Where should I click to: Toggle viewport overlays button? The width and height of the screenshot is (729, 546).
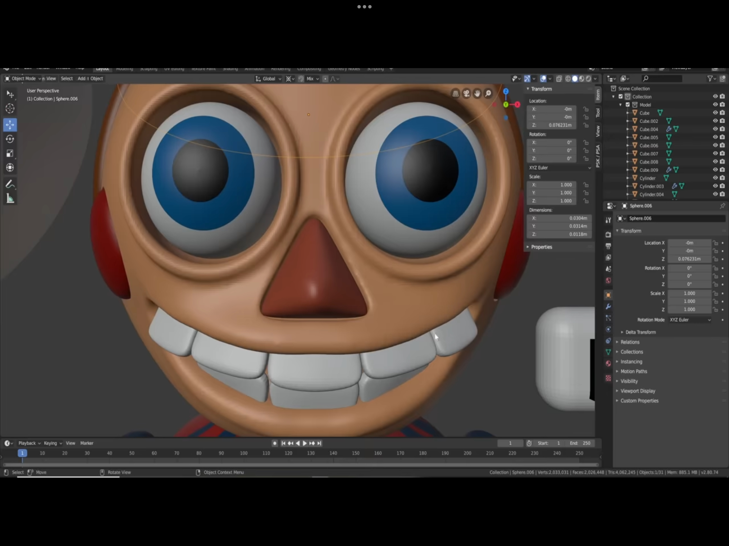[543, 79]
